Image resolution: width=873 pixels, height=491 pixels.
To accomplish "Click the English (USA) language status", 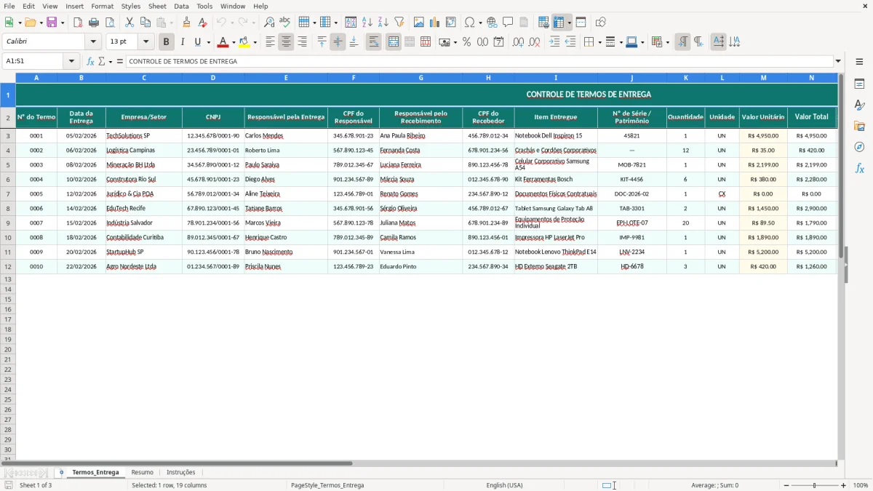I will pyautogui.click(x=504, y=485).
